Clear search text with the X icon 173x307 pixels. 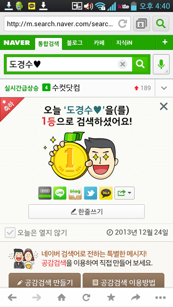[123, 64]
